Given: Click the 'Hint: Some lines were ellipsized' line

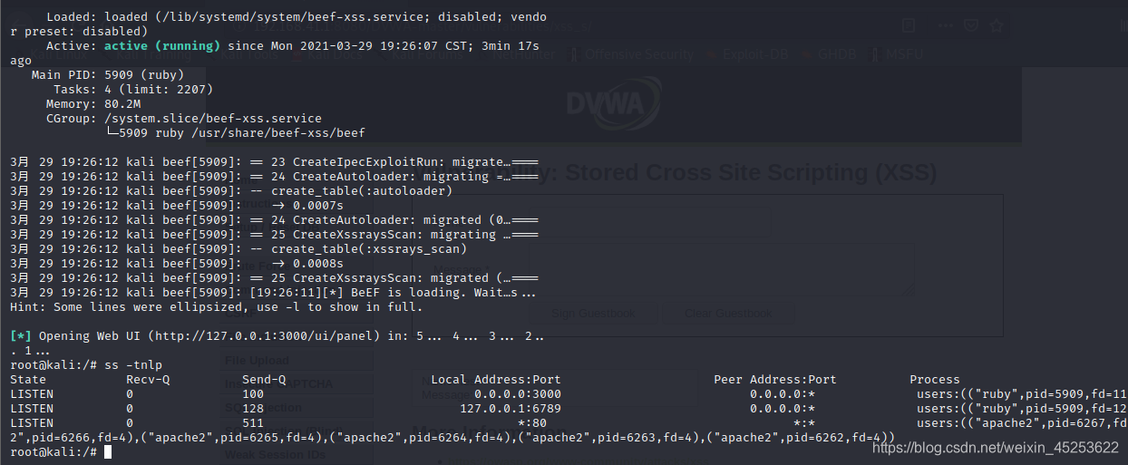Looking at the screenshot, I should pos(216,306).
